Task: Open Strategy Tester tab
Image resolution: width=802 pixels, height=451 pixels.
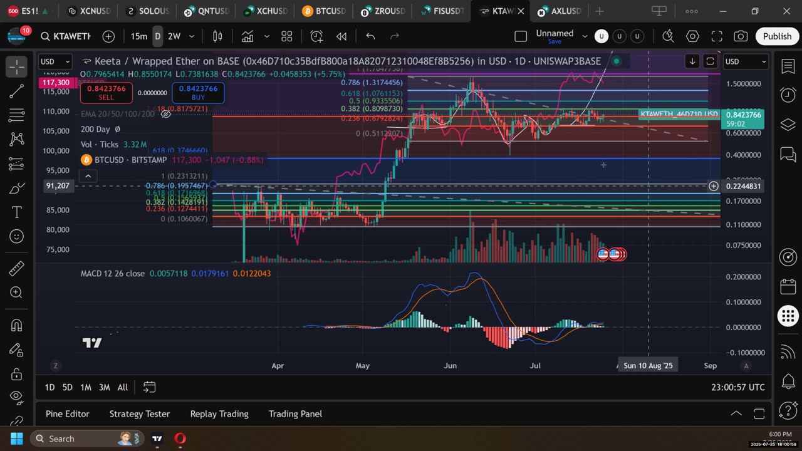Action: point(140,413)
